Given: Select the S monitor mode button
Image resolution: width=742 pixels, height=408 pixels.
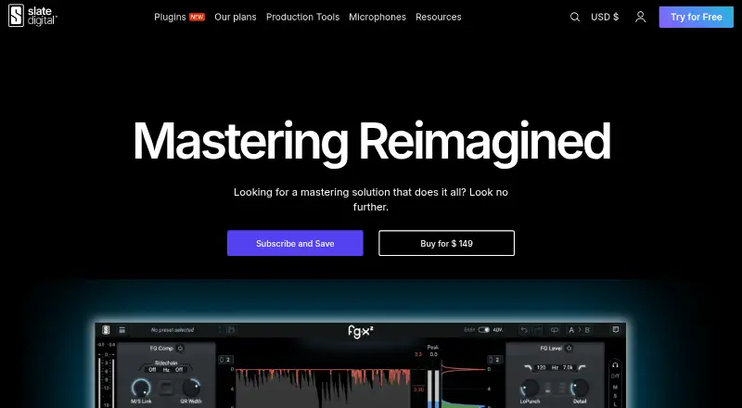Looking at the screenshot, I should [x=615, y=396].
